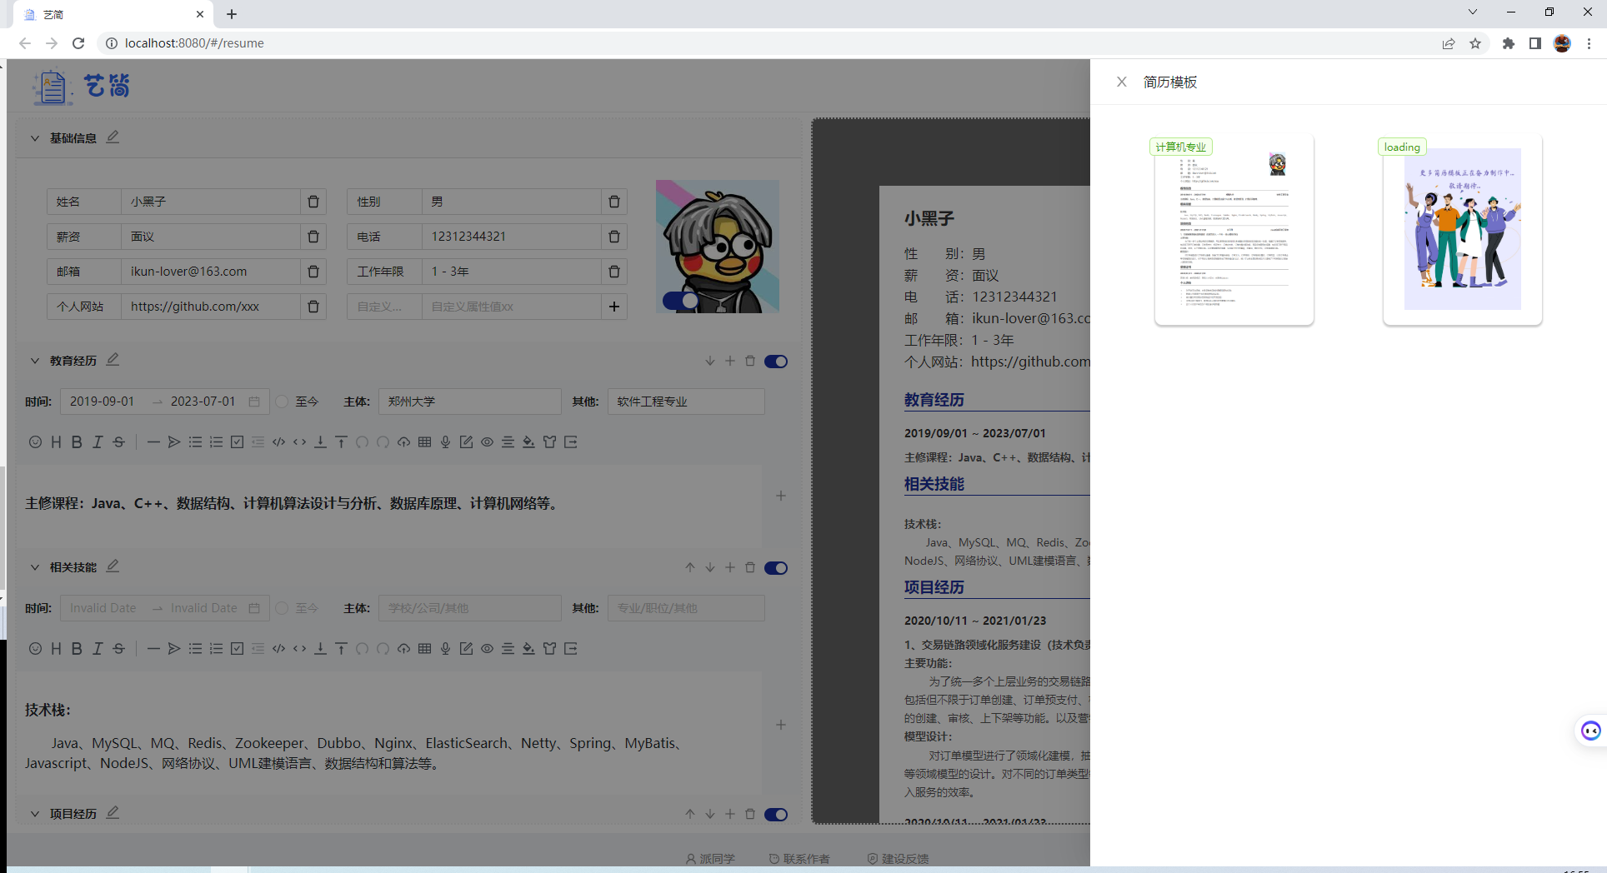Viewport: 1607px width, 873px height.
Task: Click the 主体 input 郑州大学
Action: click(470, 402)
